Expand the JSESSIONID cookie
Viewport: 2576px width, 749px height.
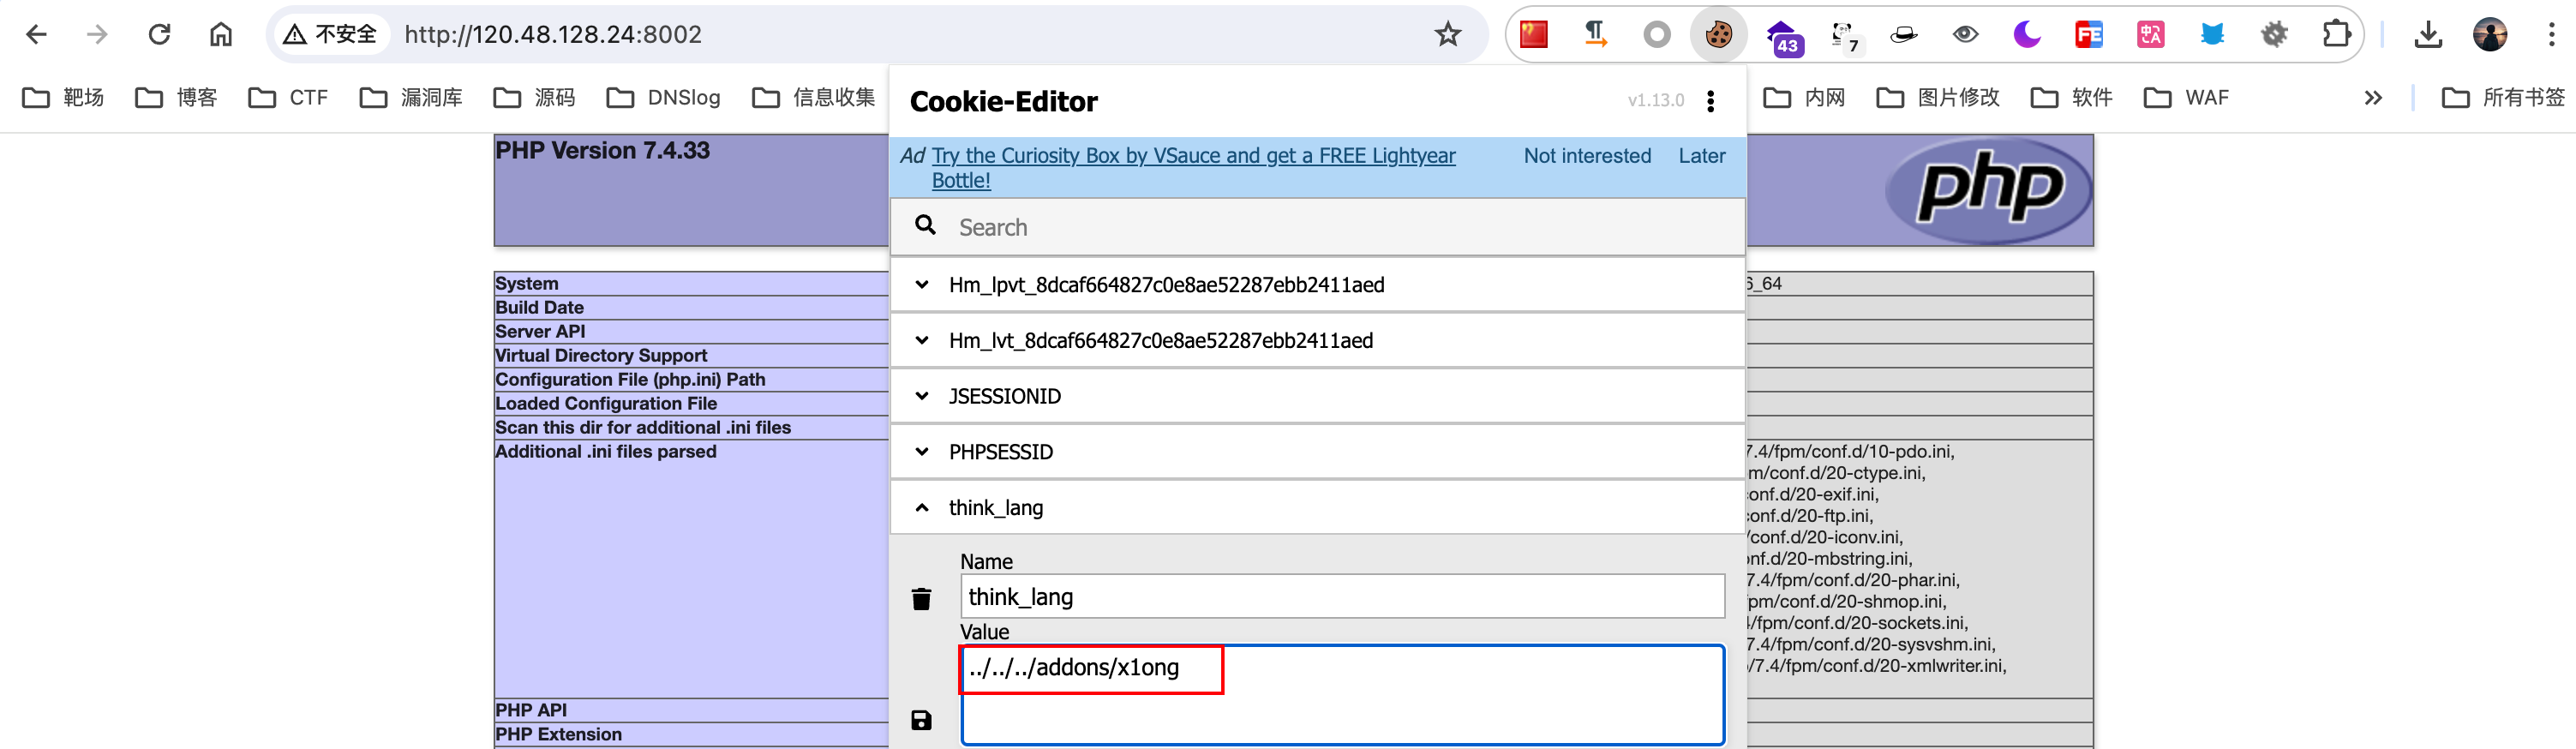[x=922, y=397]
